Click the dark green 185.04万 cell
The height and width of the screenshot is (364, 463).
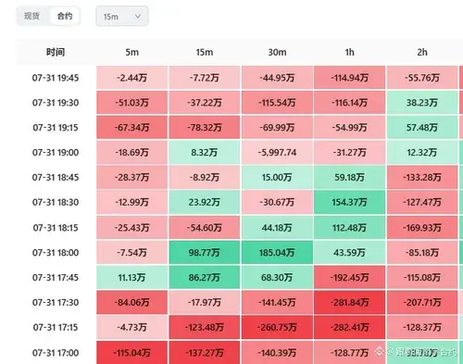(277, 253)
